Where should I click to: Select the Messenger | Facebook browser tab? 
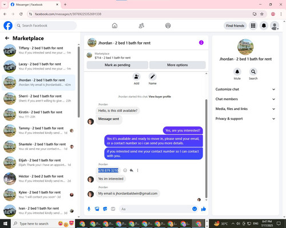pyautogui.click(x=34, y=5)
